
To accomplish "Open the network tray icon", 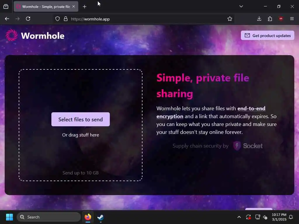I will coord(258,217).
